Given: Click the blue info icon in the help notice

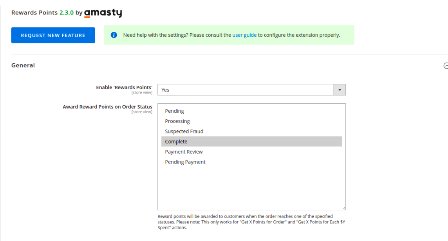Looking at the screenshot, I should pos(114,35).
